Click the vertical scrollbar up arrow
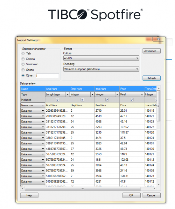The width and height of the screenshot is (175, 209). click(x=158, y=88)
